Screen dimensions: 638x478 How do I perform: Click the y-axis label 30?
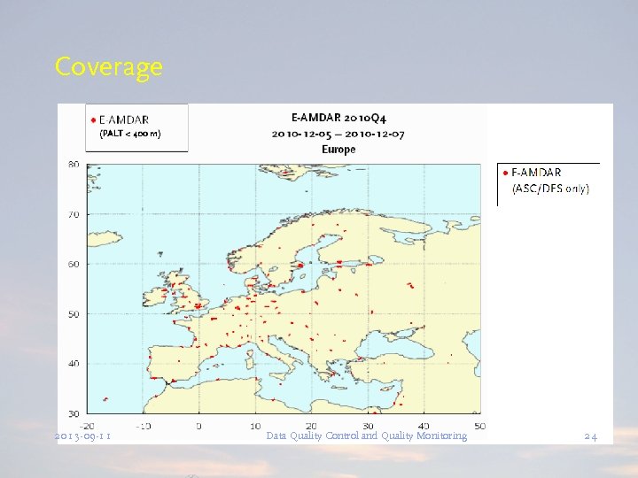(x=74, y=413)
